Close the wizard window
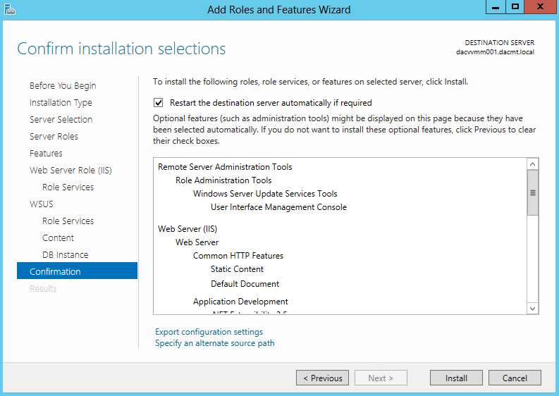The height and width of the screenshot is (396, 559). [x=540, y=7]
